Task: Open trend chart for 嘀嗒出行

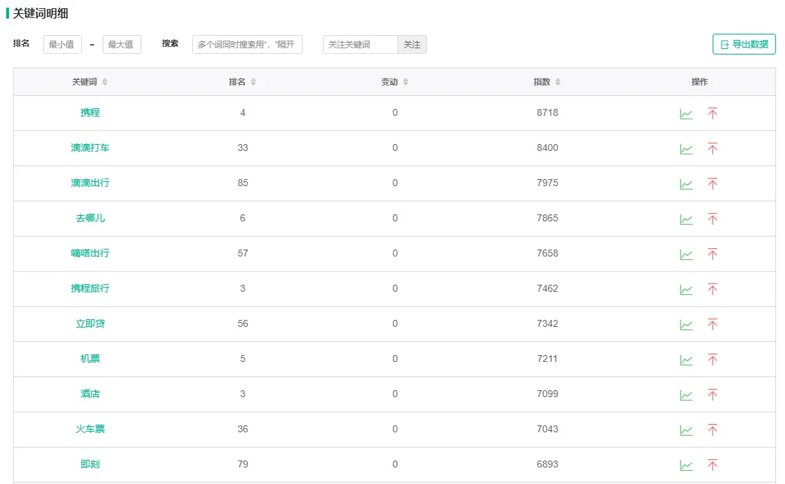Action: click(x=686, y=254)
